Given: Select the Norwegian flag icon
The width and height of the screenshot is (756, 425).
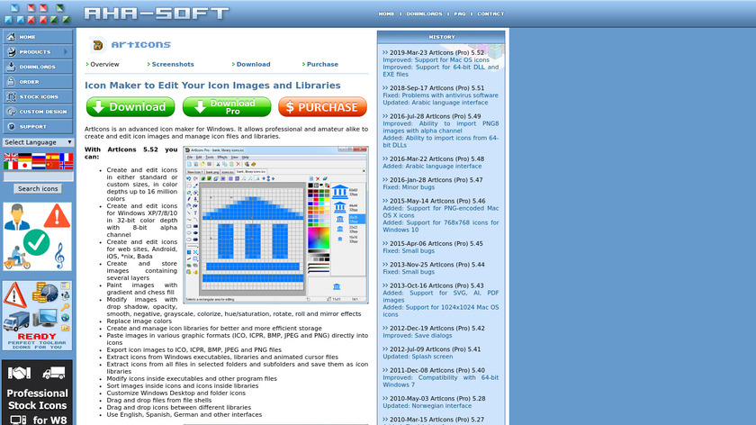Looking at the screenshot, I should [x=66, y=166].
